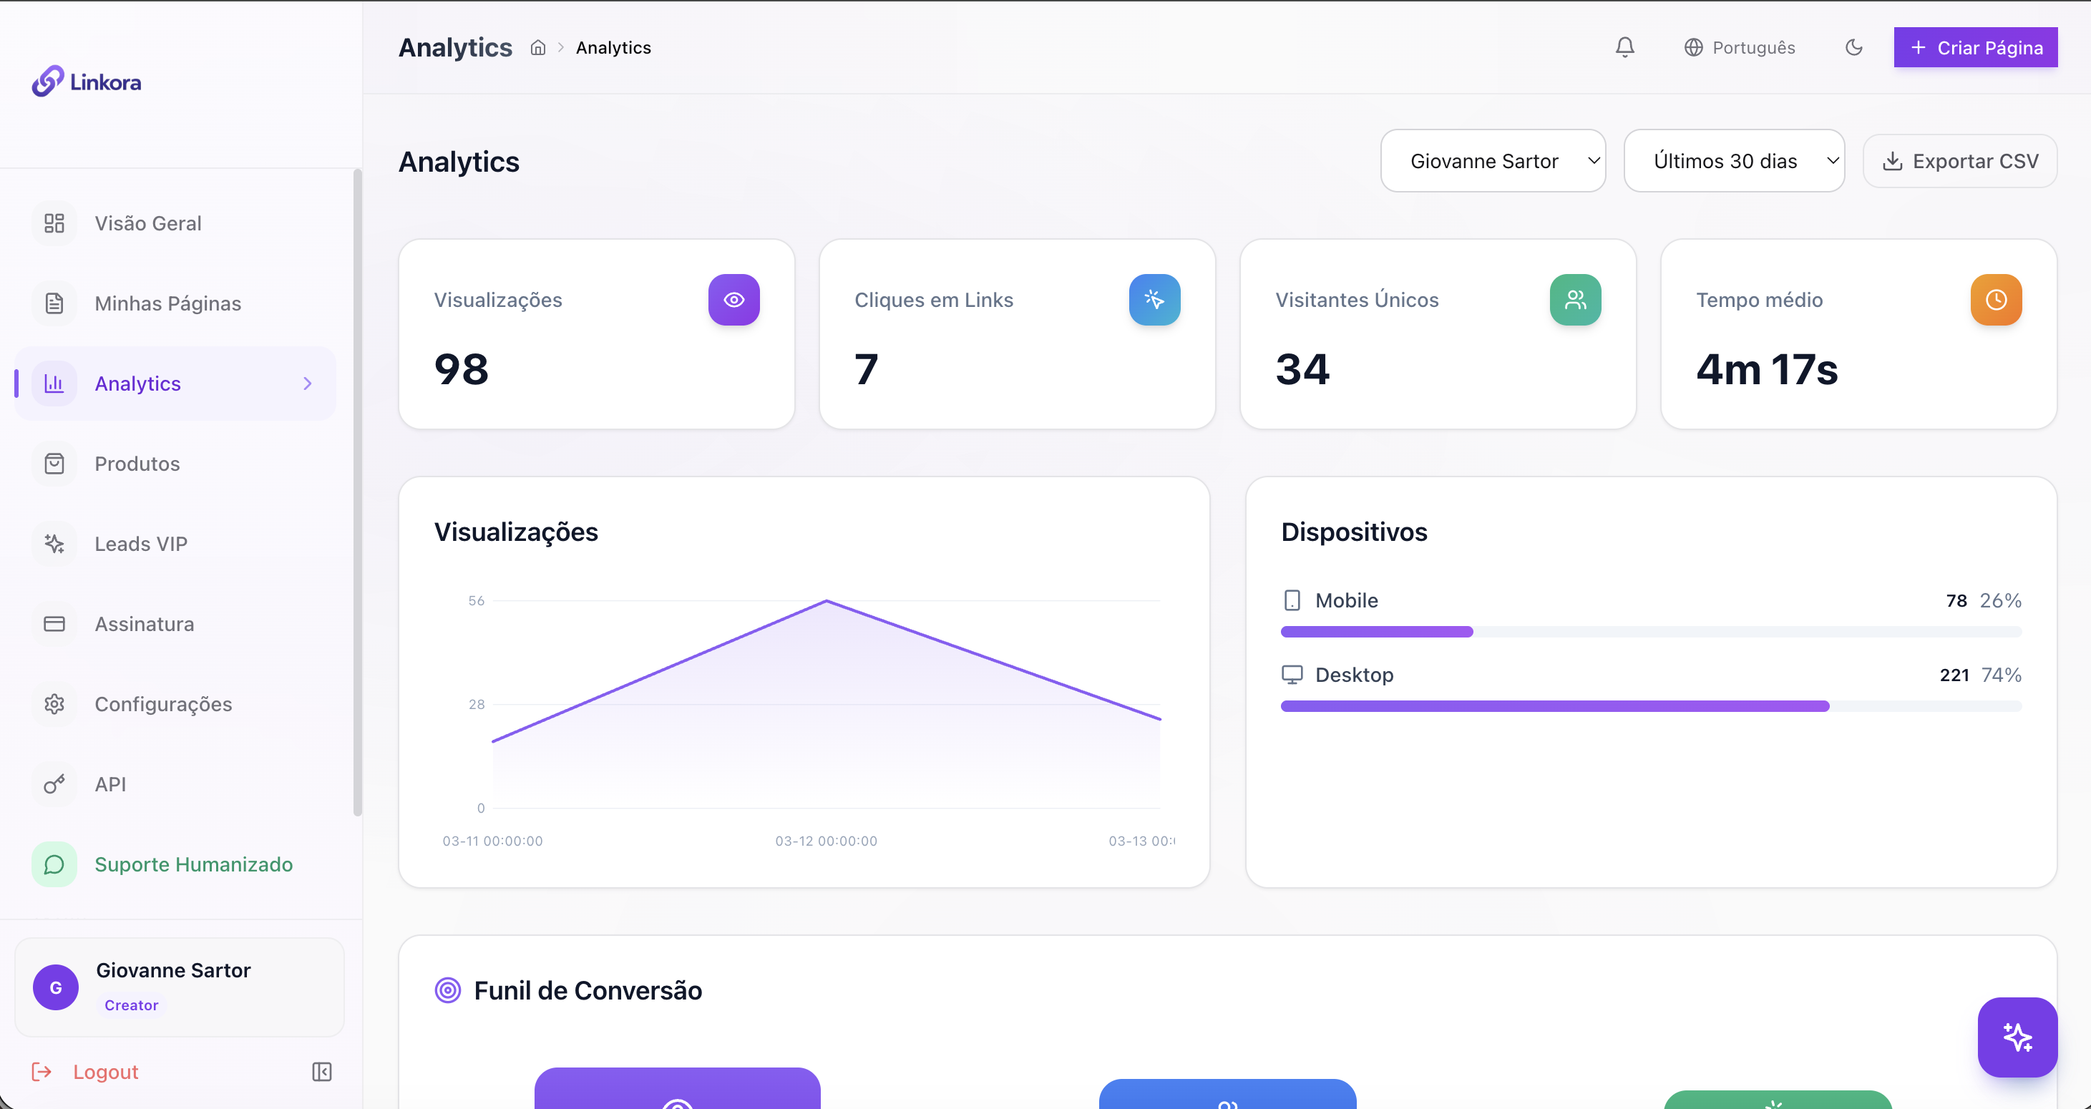Click the globe language icon
Screen dimensions: 2091x1109
(x=1693, y=47)
